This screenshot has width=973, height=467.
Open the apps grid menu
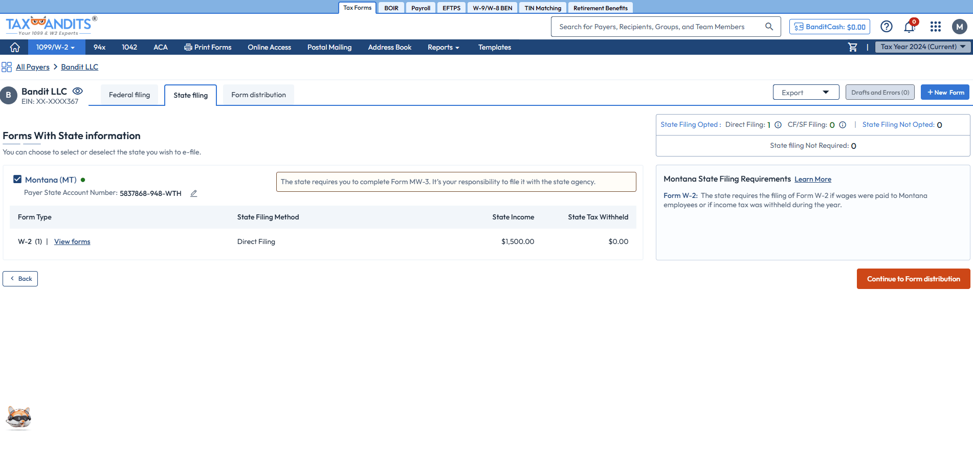[936, 27]
